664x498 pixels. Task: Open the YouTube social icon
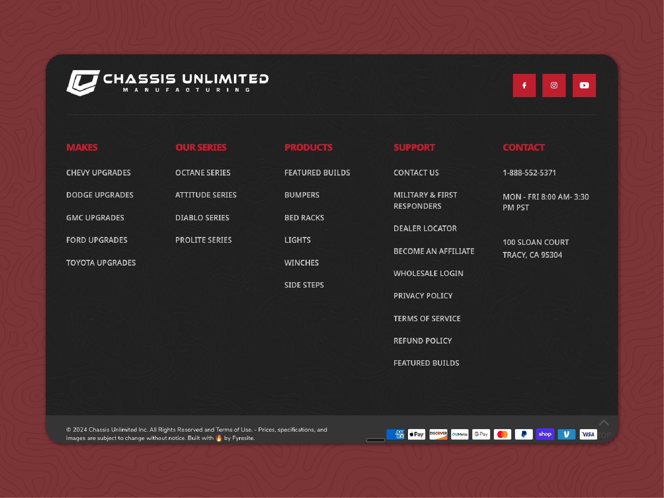pyautogui.click(x=584, y=85)
